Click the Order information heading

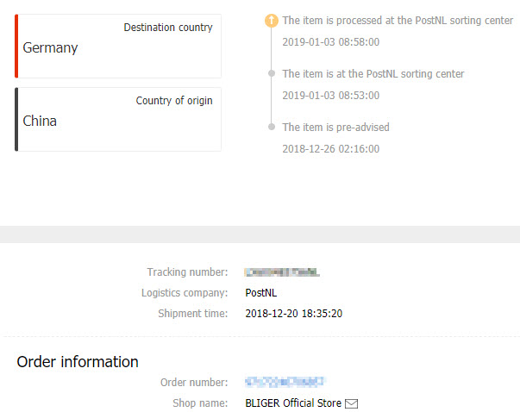78,362
